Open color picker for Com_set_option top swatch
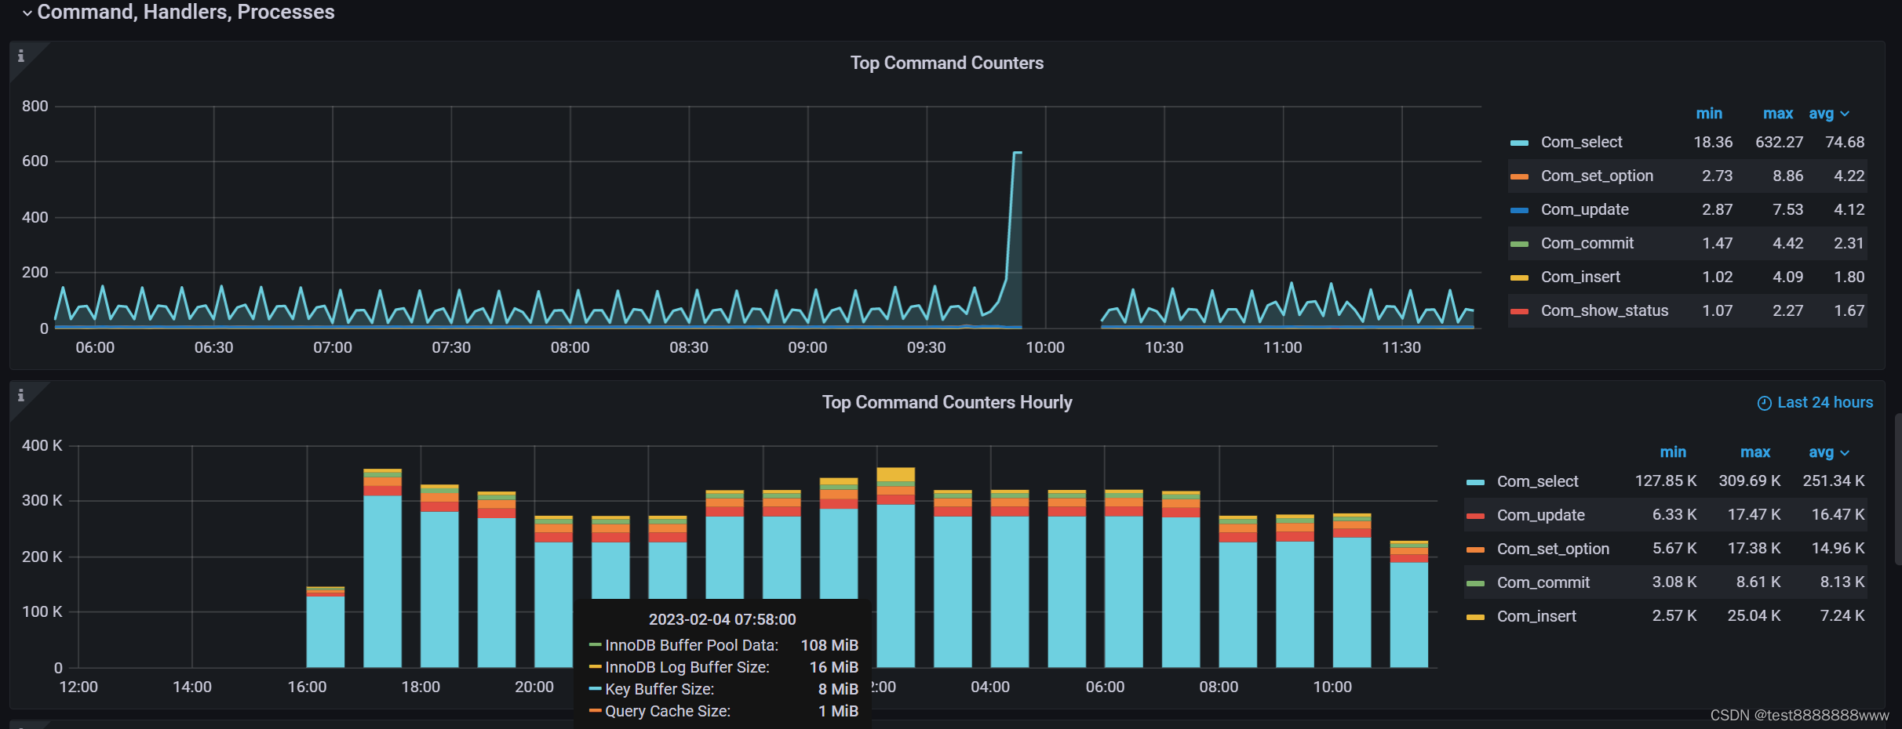 1519,176
